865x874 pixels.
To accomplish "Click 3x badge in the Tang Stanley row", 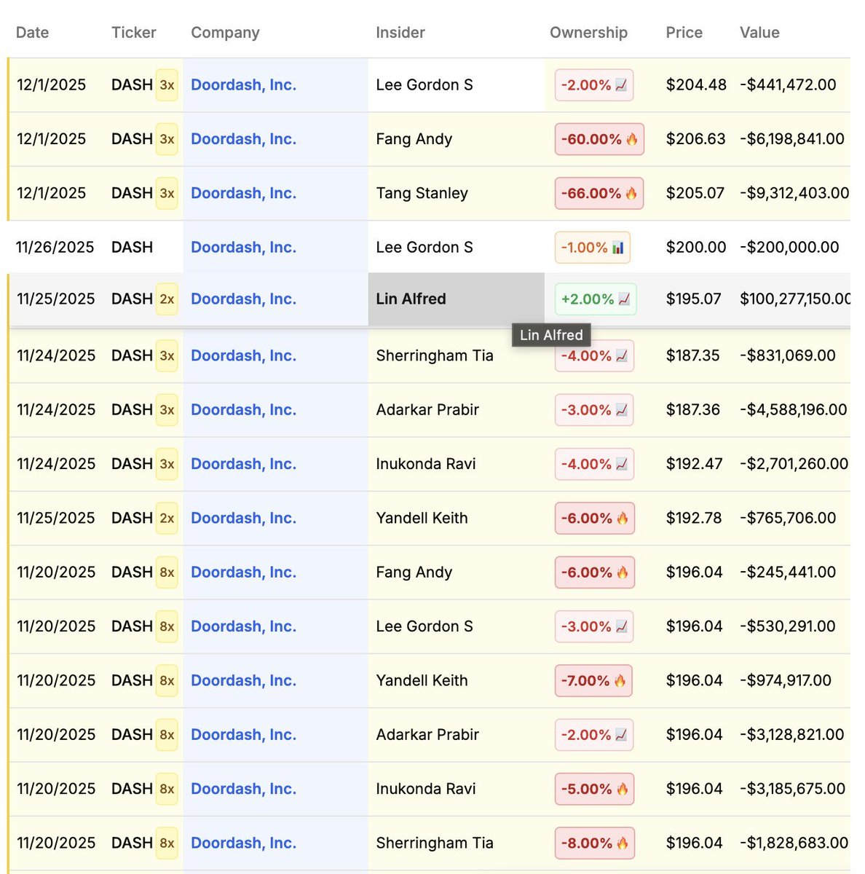I will (167, 193).
